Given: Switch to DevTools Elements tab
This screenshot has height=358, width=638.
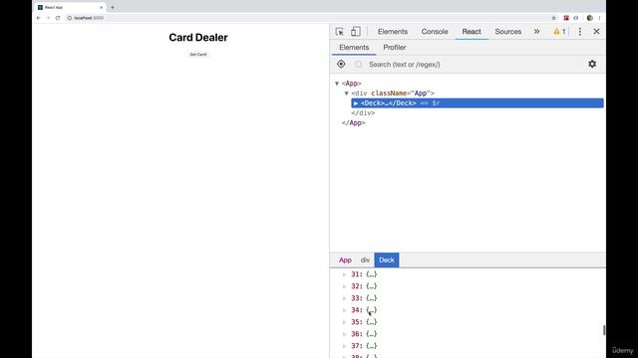Looking at the screenshot, I should pyautogui.click(x=392, y=32).
